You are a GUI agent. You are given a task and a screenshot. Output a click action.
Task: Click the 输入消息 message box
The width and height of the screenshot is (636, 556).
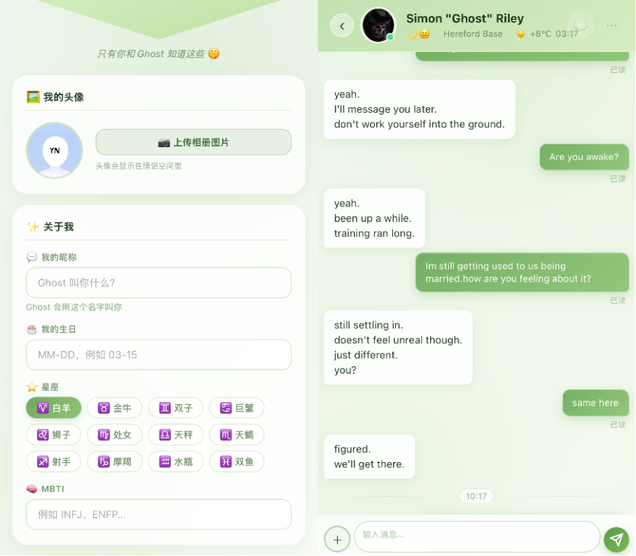[477, 536]
